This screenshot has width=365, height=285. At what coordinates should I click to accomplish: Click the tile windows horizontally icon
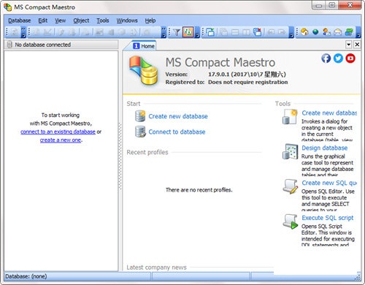click(235, 32)
